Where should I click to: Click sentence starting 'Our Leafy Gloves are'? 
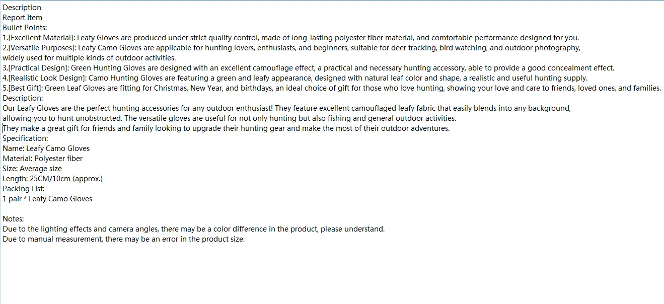(x=287, y=108)
